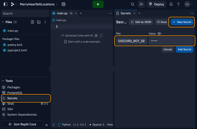
Task: Open the AN account avatar menu
Action: pyautogui.click(x=188, y=4)
